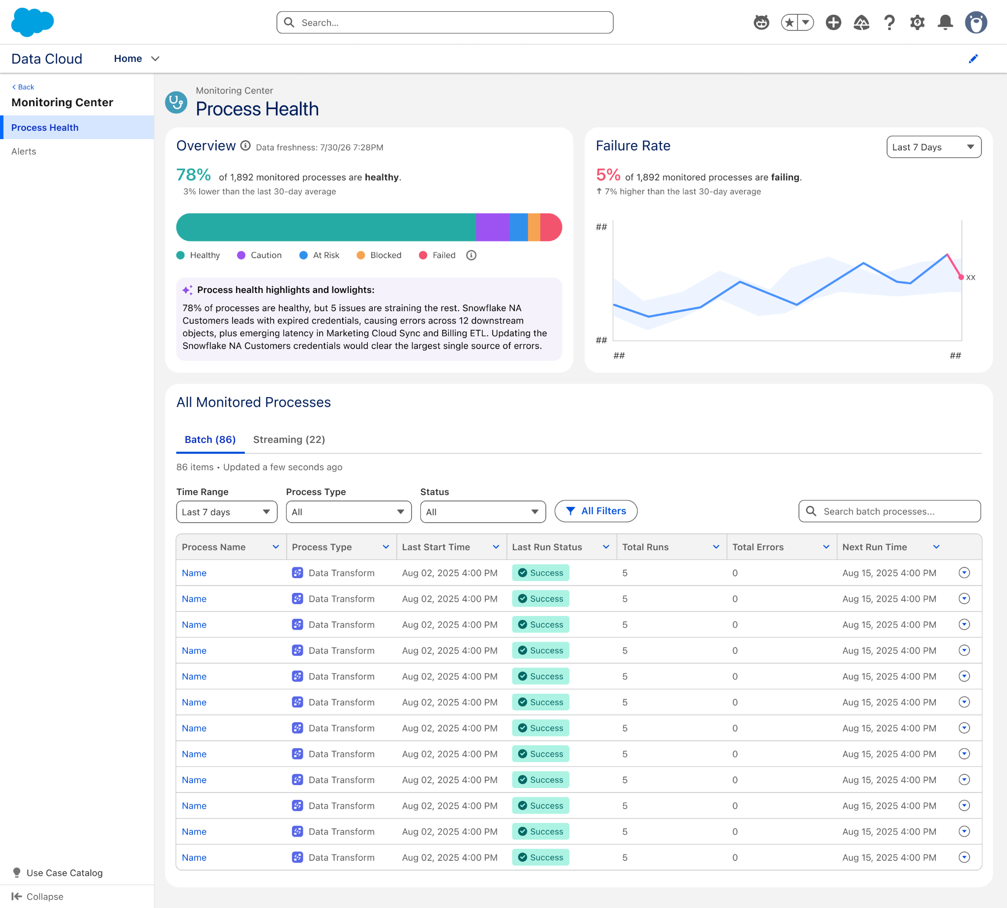Screen dimensions: 1007x908
Task: Click the Help question mark icon
Action: pyautogui.click(x=889, y=23)
